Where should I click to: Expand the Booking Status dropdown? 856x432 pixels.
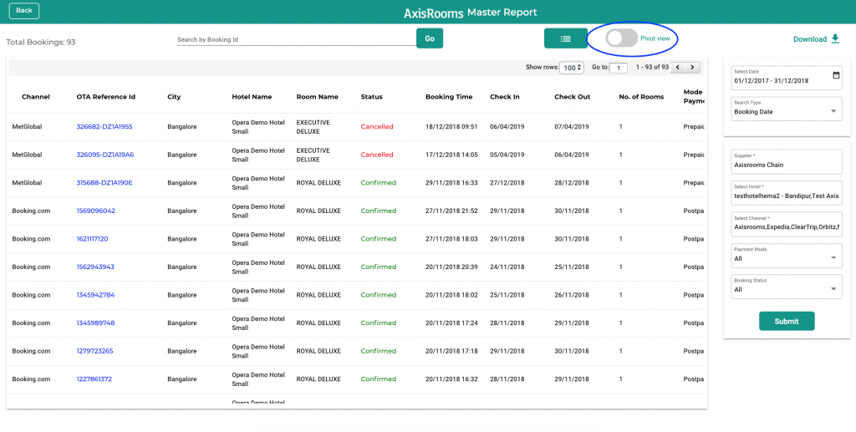[787, 285]
